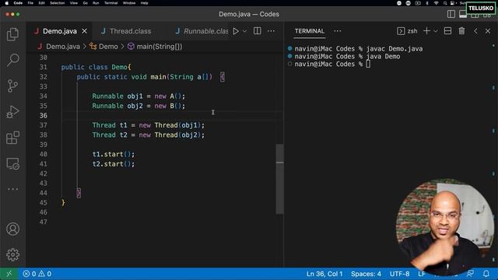The height and width of the screenshot is (280, 498).
Task: Click the terminal panel left chevron
Action: pos(475,31)
